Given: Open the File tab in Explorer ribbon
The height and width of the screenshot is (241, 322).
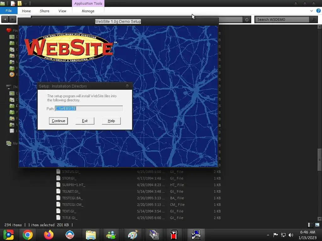Looking at the screenshot, I should click(8, 11).
